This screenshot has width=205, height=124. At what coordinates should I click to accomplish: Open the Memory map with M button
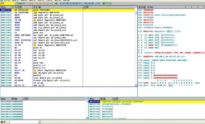[x=67, y=4]
